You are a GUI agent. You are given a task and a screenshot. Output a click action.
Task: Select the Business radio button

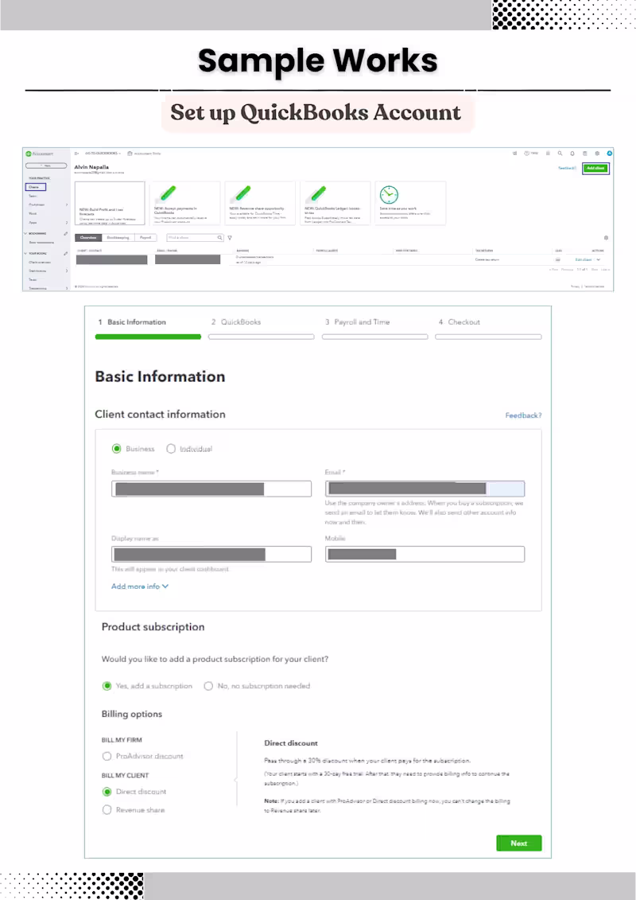tap(116, 449)
